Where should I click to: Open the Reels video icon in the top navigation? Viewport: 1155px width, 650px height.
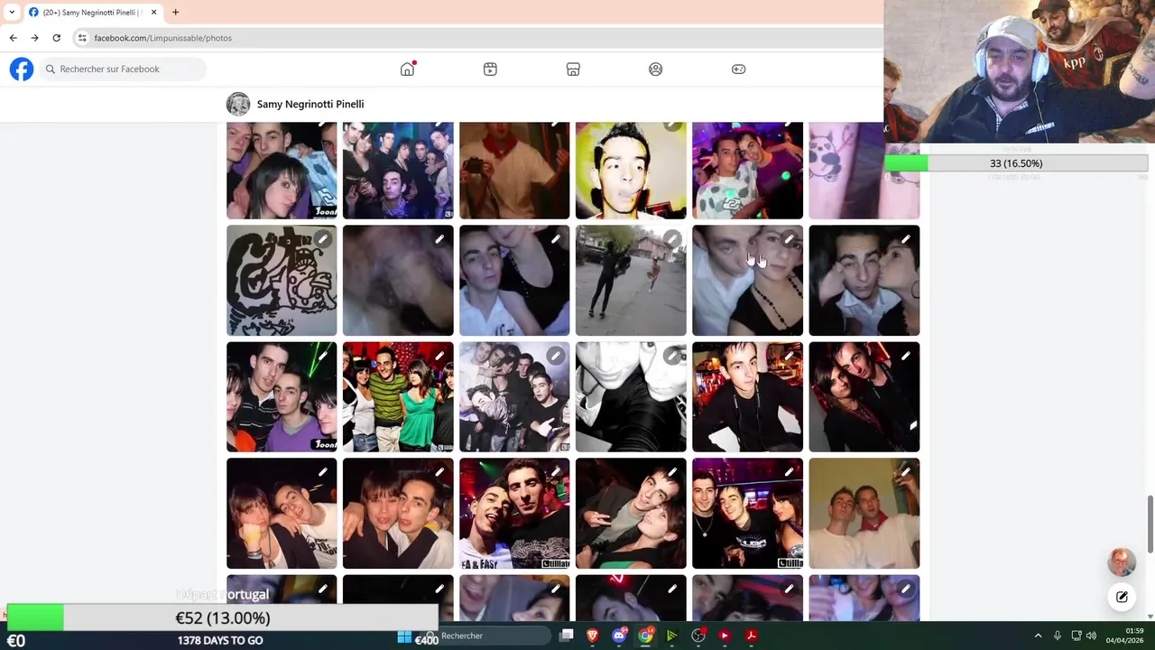click(x=490, y=69)
